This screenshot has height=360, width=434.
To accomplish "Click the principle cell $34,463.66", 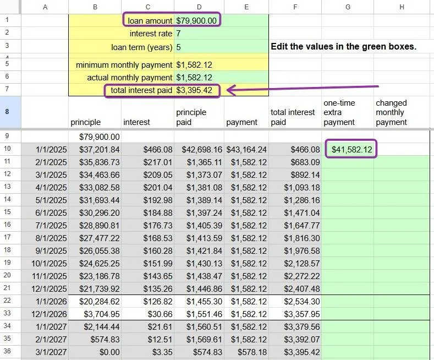I will click(95, 174).
